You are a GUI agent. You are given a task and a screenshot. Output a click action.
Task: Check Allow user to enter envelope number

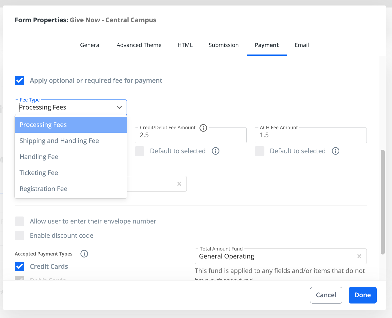coord(19,221)
